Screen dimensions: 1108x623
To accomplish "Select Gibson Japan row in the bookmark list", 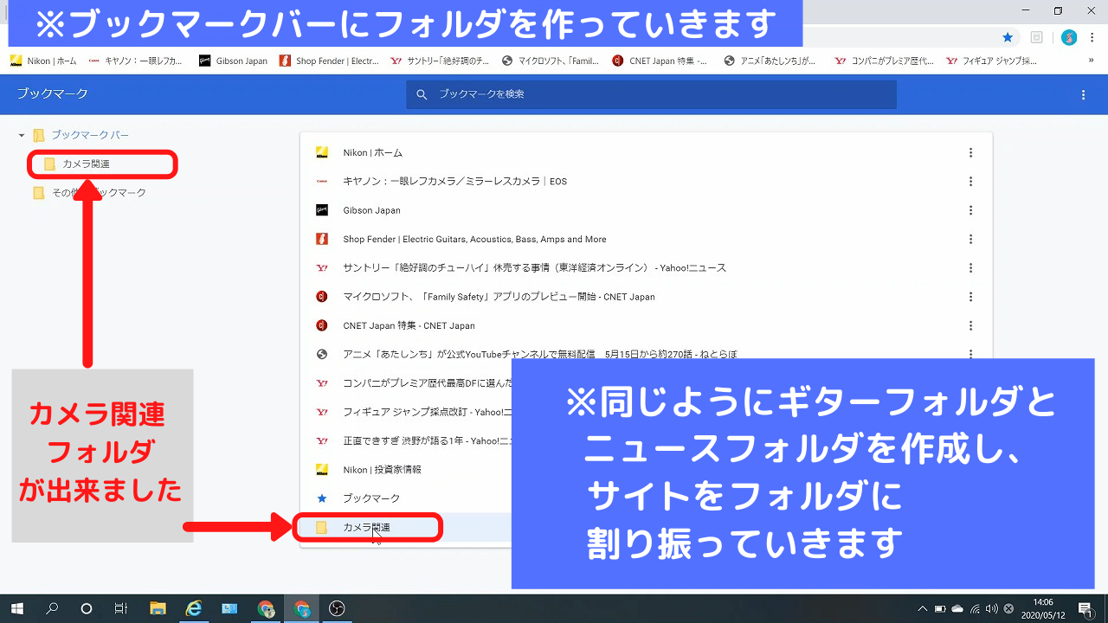I will (646, 210).
